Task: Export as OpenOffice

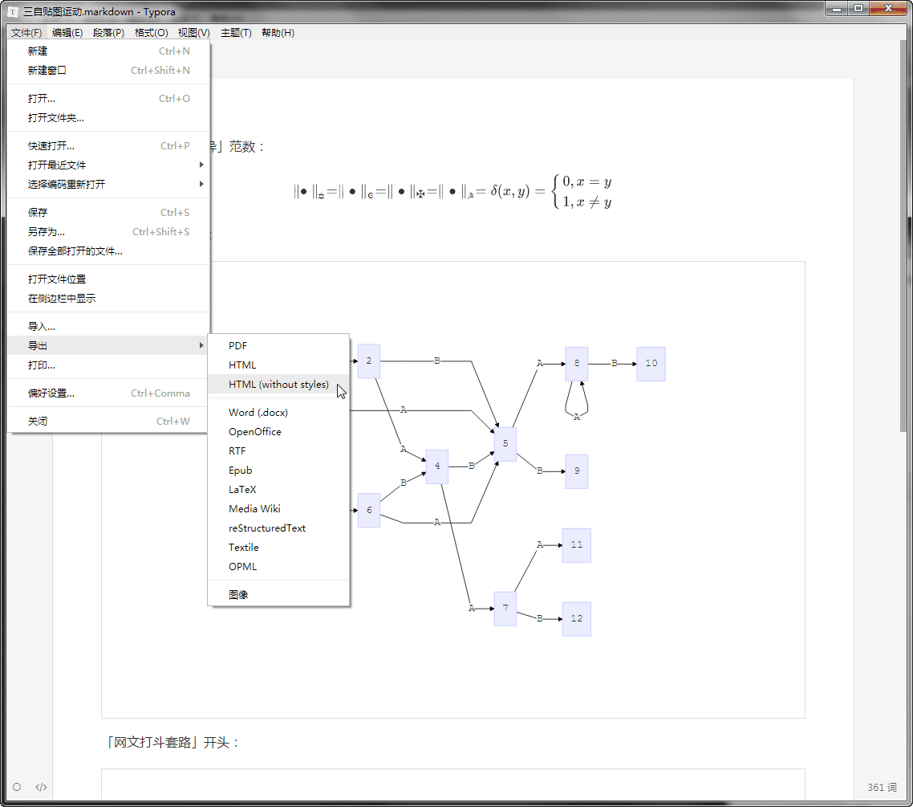Action: [278, 431]
